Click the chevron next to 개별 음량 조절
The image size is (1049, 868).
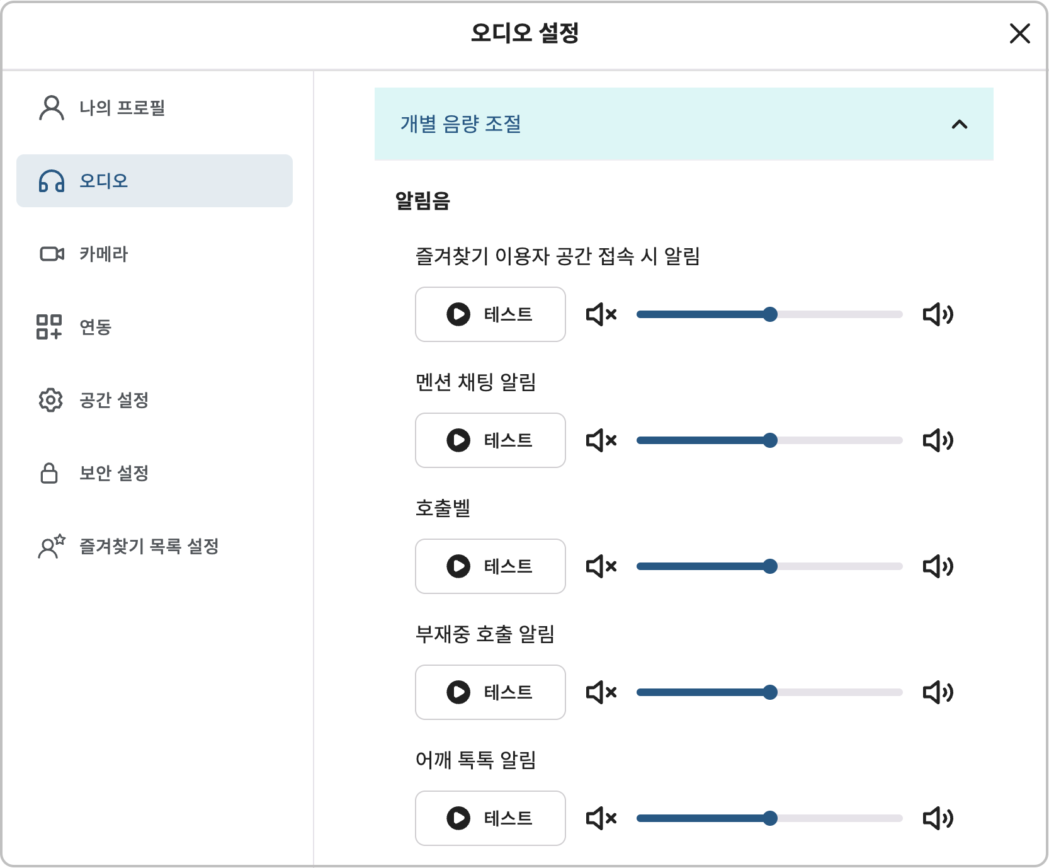[960, 124]
